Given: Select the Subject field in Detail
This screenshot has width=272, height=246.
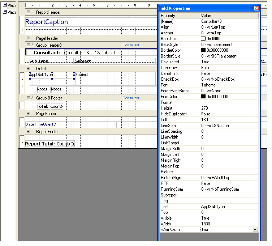Looking at the screenshot, I should point(115,79).
